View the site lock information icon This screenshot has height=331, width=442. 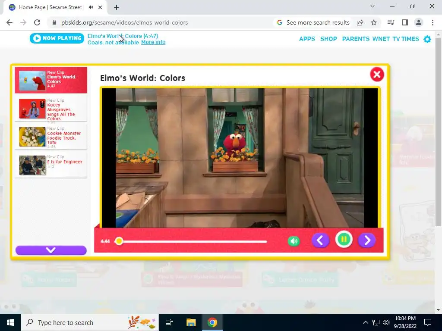[54, 22]
